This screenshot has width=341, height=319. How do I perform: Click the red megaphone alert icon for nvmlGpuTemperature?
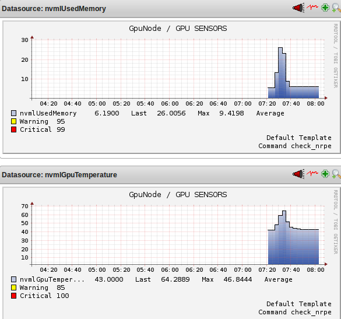298,174
